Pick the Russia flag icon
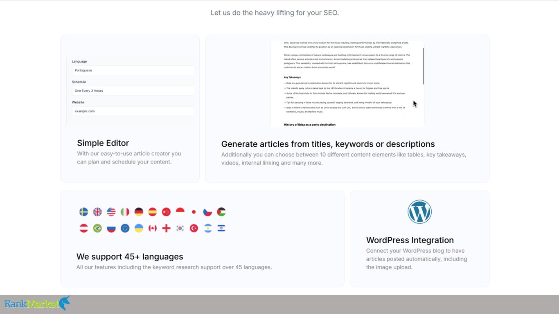This screenshot has height=314, width=559. tap(111, 228)
